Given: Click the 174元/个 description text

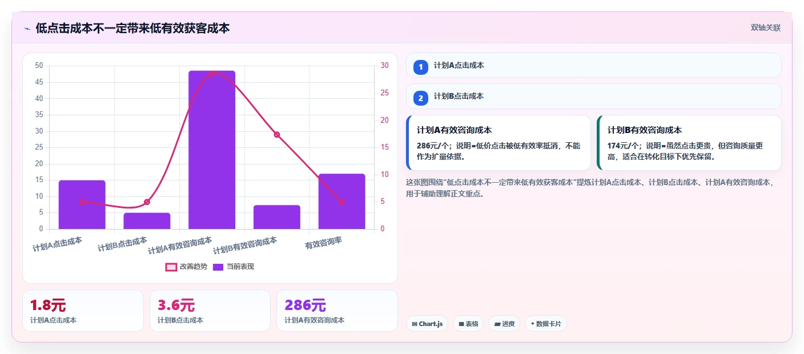Looking at the screenshot, I should pyautogui.click(x=685, y=151).
